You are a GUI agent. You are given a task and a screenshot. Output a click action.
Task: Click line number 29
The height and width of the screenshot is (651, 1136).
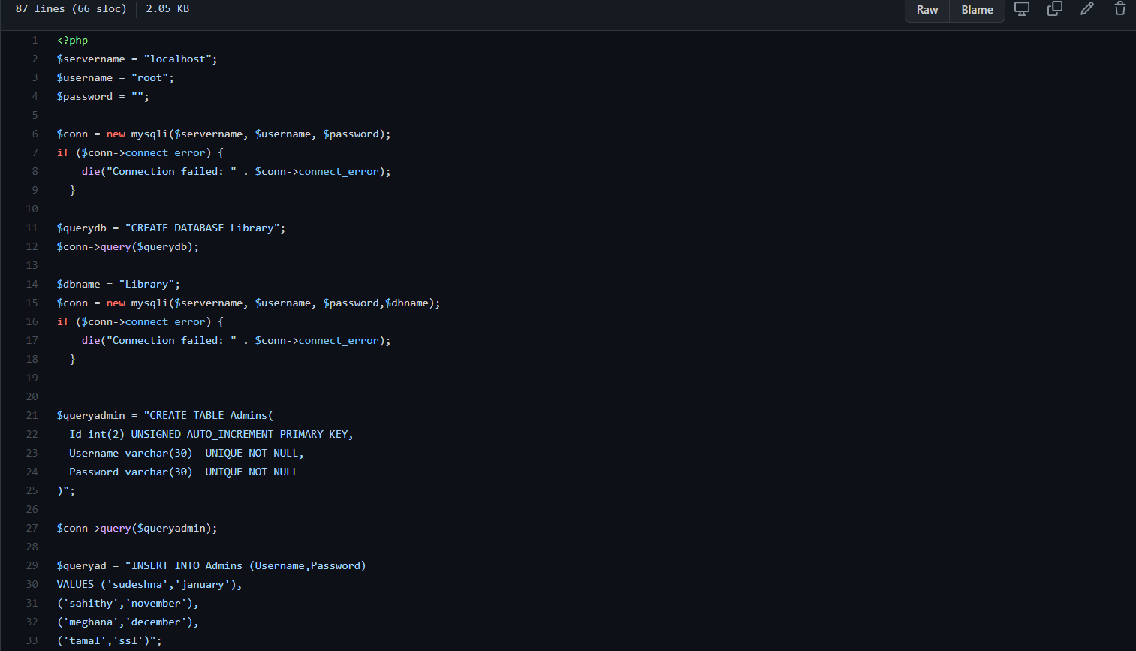[x=32, y=565]
